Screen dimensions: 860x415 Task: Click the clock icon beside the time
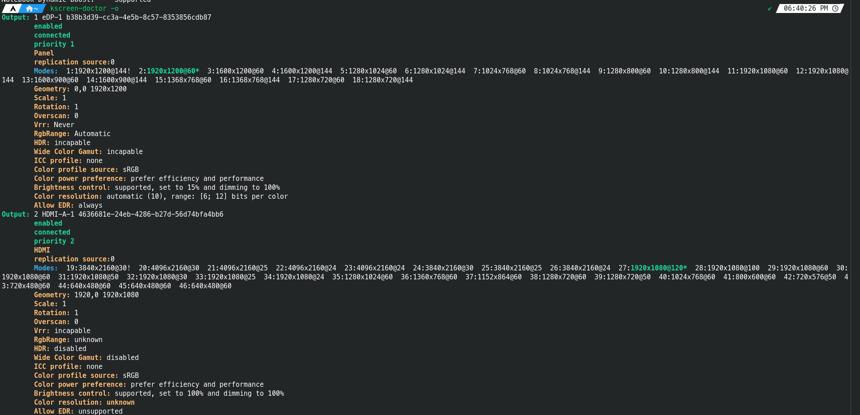coord(835,9)
